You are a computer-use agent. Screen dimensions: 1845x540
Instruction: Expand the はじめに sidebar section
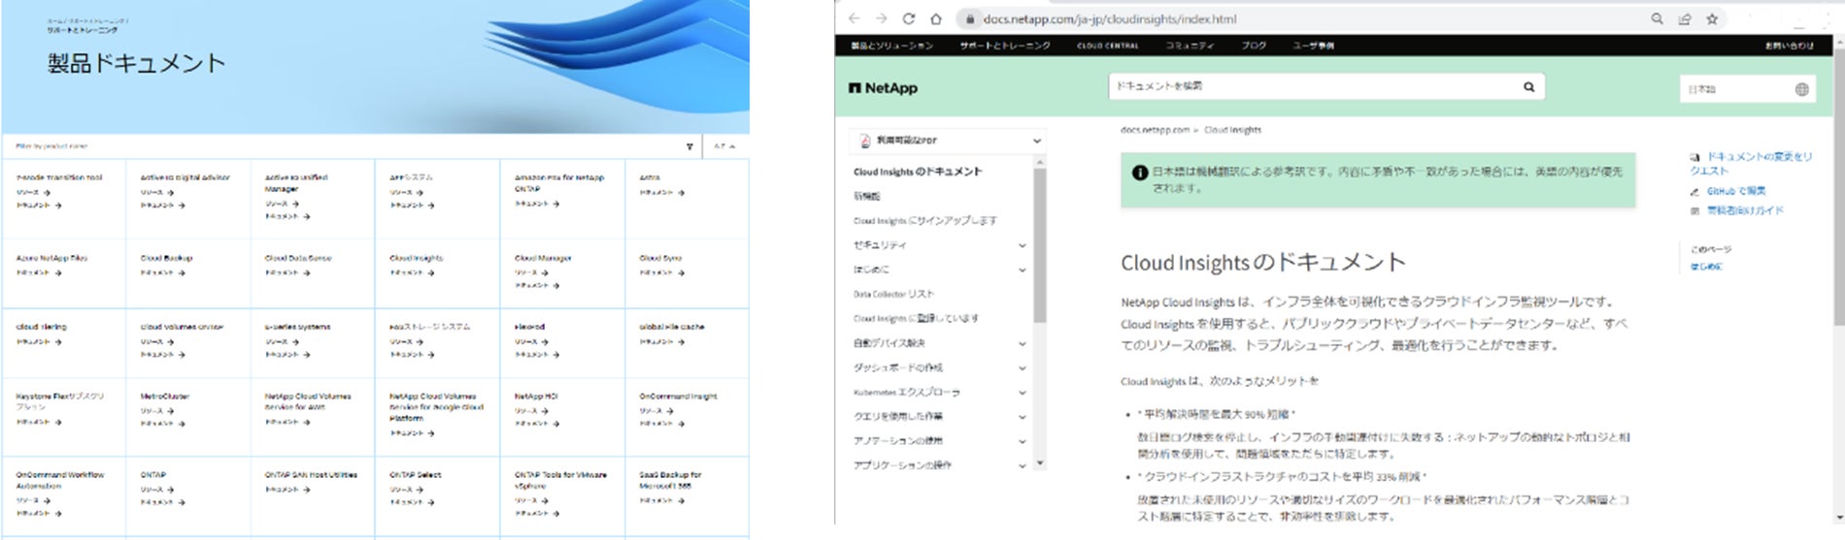(1022, 270)
